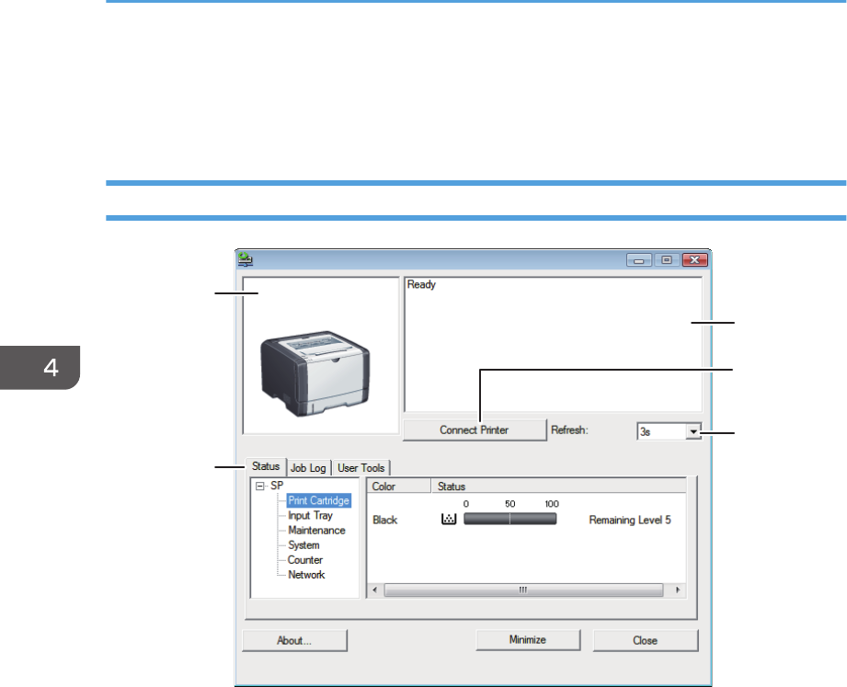Select Network in the tree
The height and width of the screenshot is (687, 847).
(x=306, y=575)
